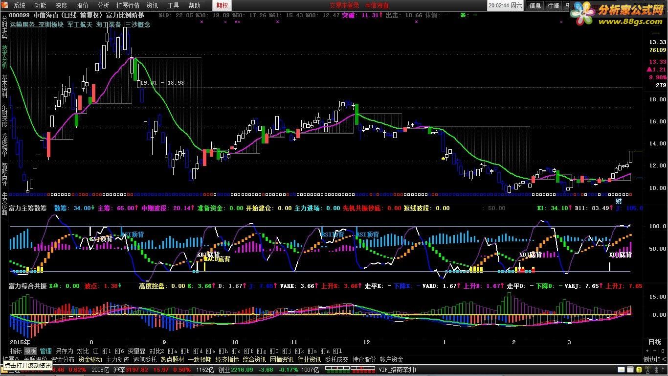Screen dimensions: 668x376
Task: Open the 帮助 menu
Action: [194, 6]
